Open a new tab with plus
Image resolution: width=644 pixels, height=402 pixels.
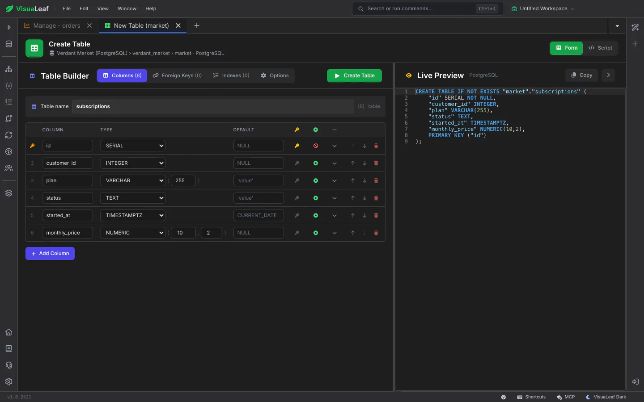(x=197, y=25)
